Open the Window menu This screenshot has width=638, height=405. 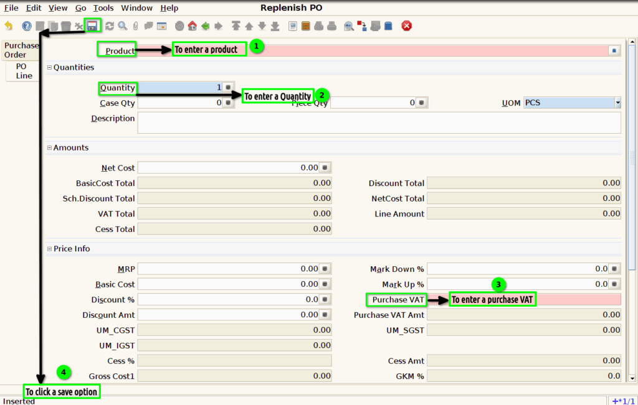point(136,7)
